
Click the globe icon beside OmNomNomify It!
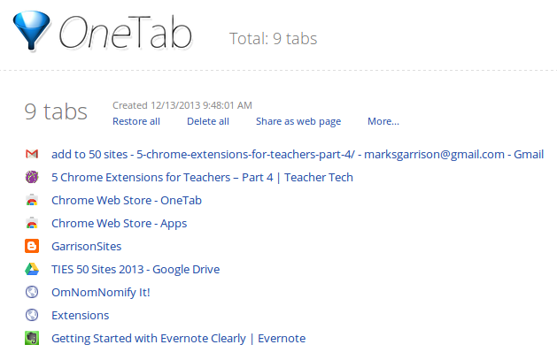pos(32,292)
